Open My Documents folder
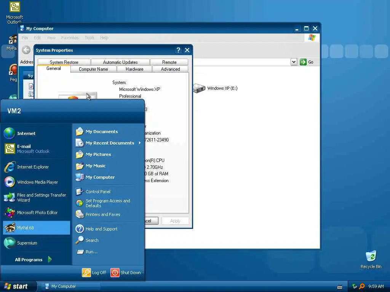The image size is (390, 292). tap(108, 132)
